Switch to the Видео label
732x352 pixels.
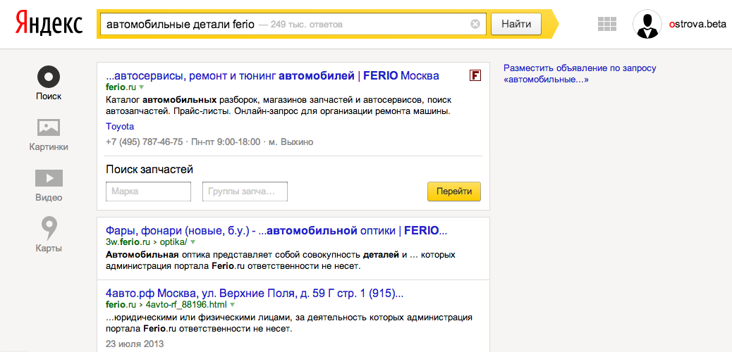click(x=49, y=197)
